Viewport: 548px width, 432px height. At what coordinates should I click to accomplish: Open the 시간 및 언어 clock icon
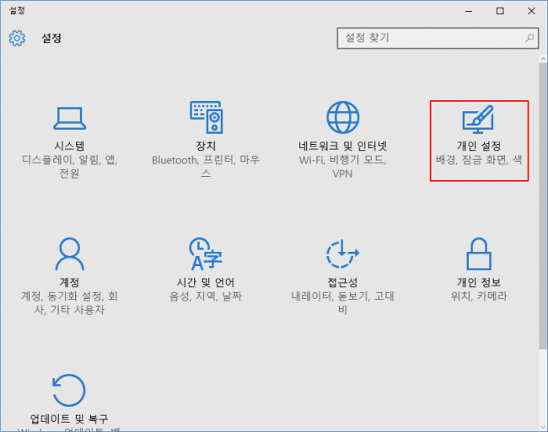tap(207, 254)
